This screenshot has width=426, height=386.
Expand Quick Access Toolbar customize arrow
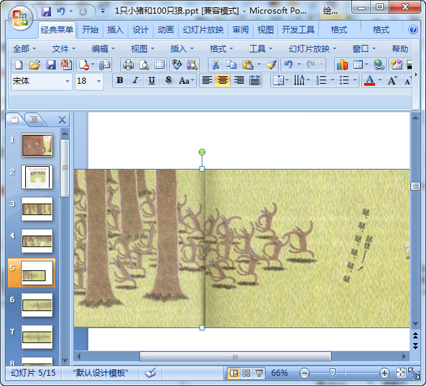tap(103, 12)
